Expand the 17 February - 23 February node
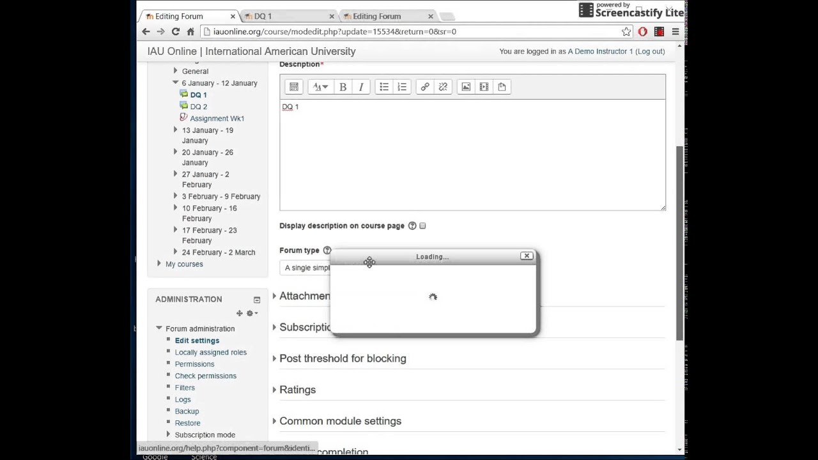The image size is (818, 460). click(175, 230)
